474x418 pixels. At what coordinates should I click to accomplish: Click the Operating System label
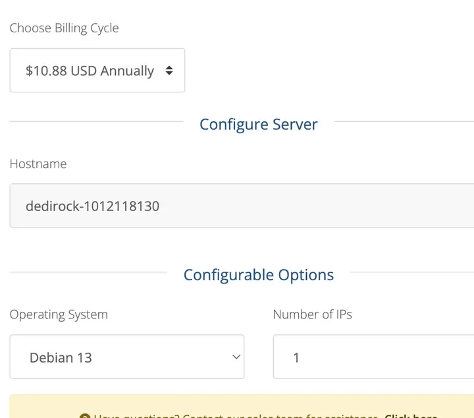click(x=59, y=314)
